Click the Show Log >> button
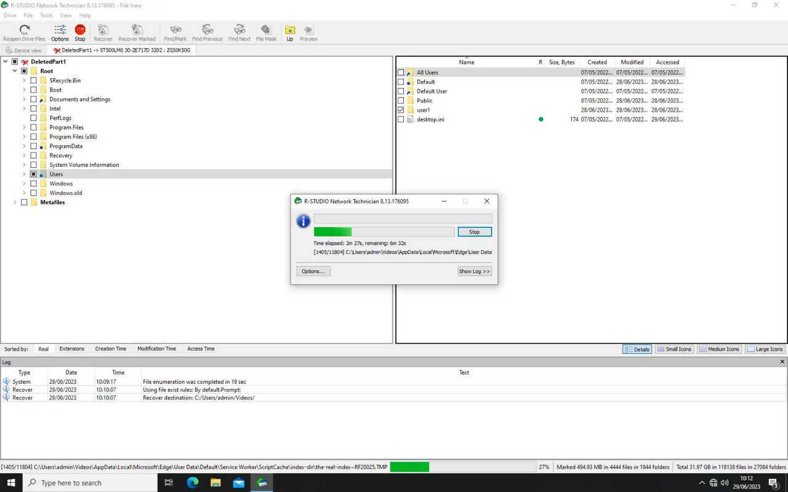Viewport: 788px width, 492px height. [474, 271]
